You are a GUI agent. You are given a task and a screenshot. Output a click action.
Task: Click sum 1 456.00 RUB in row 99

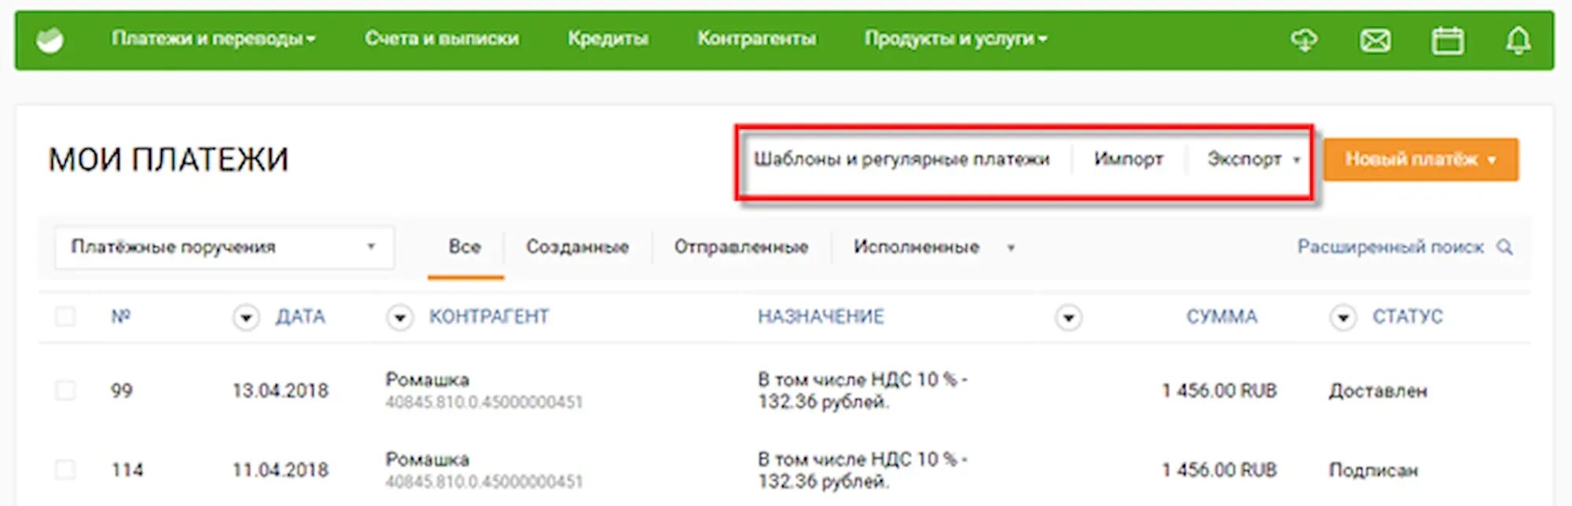[1220, 390]
